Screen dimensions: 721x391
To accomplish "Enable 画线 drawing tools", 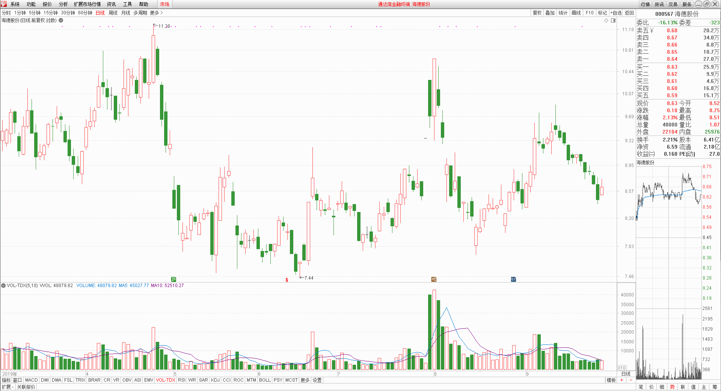I will 576,13.
